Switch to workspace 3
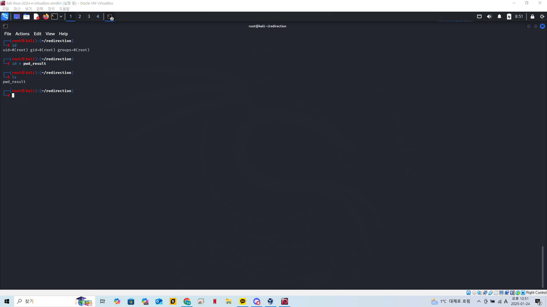This screenshot has height=307, width=547. point(89,16)
